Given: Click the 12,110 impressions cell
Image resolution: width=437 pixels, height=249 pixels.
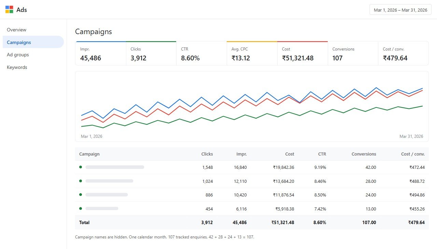Looking at the screenshot, I should coord(240,181).
